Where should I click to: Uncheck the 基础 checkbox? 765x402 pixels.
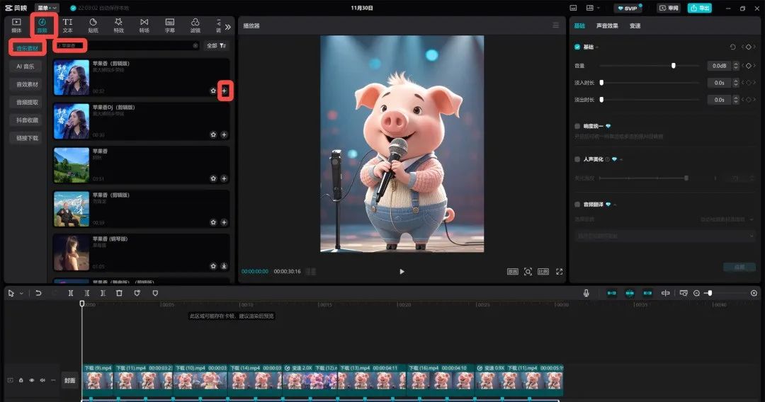(578, 47)
